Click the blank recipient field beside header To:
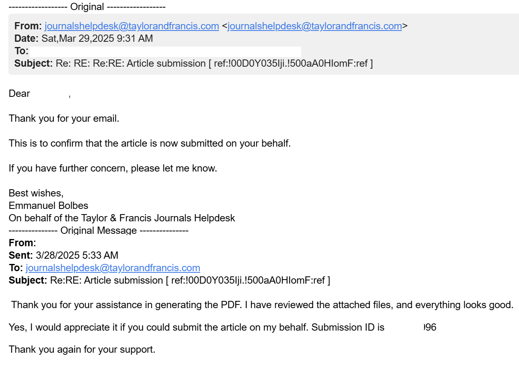Viewport: 519px width, 374px height. [165, 51]
